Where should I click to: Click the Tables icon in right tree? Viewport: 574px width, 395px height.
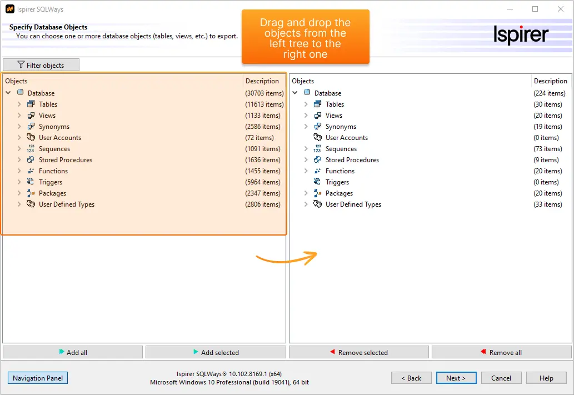[x=317, y=104]
